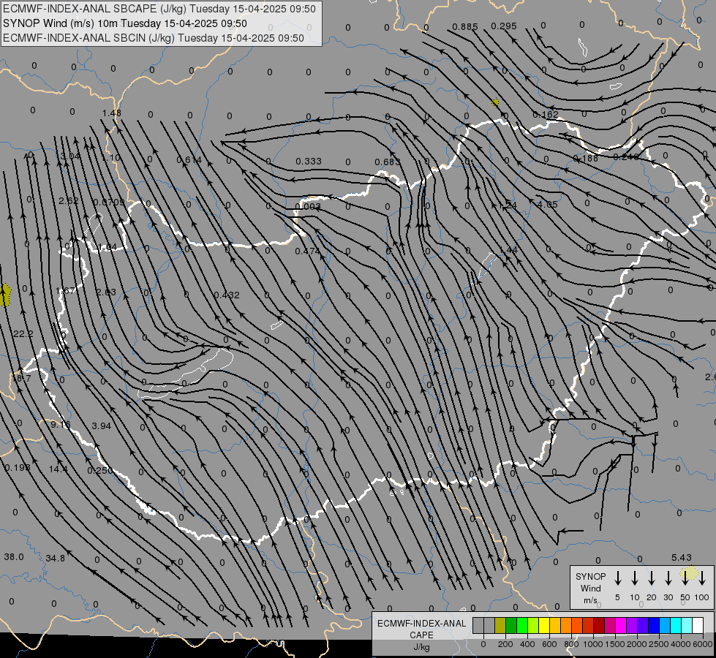The image size is (716, 658).
Task: Choose the pure blue CAPE legend swatch
Action: 653,626
